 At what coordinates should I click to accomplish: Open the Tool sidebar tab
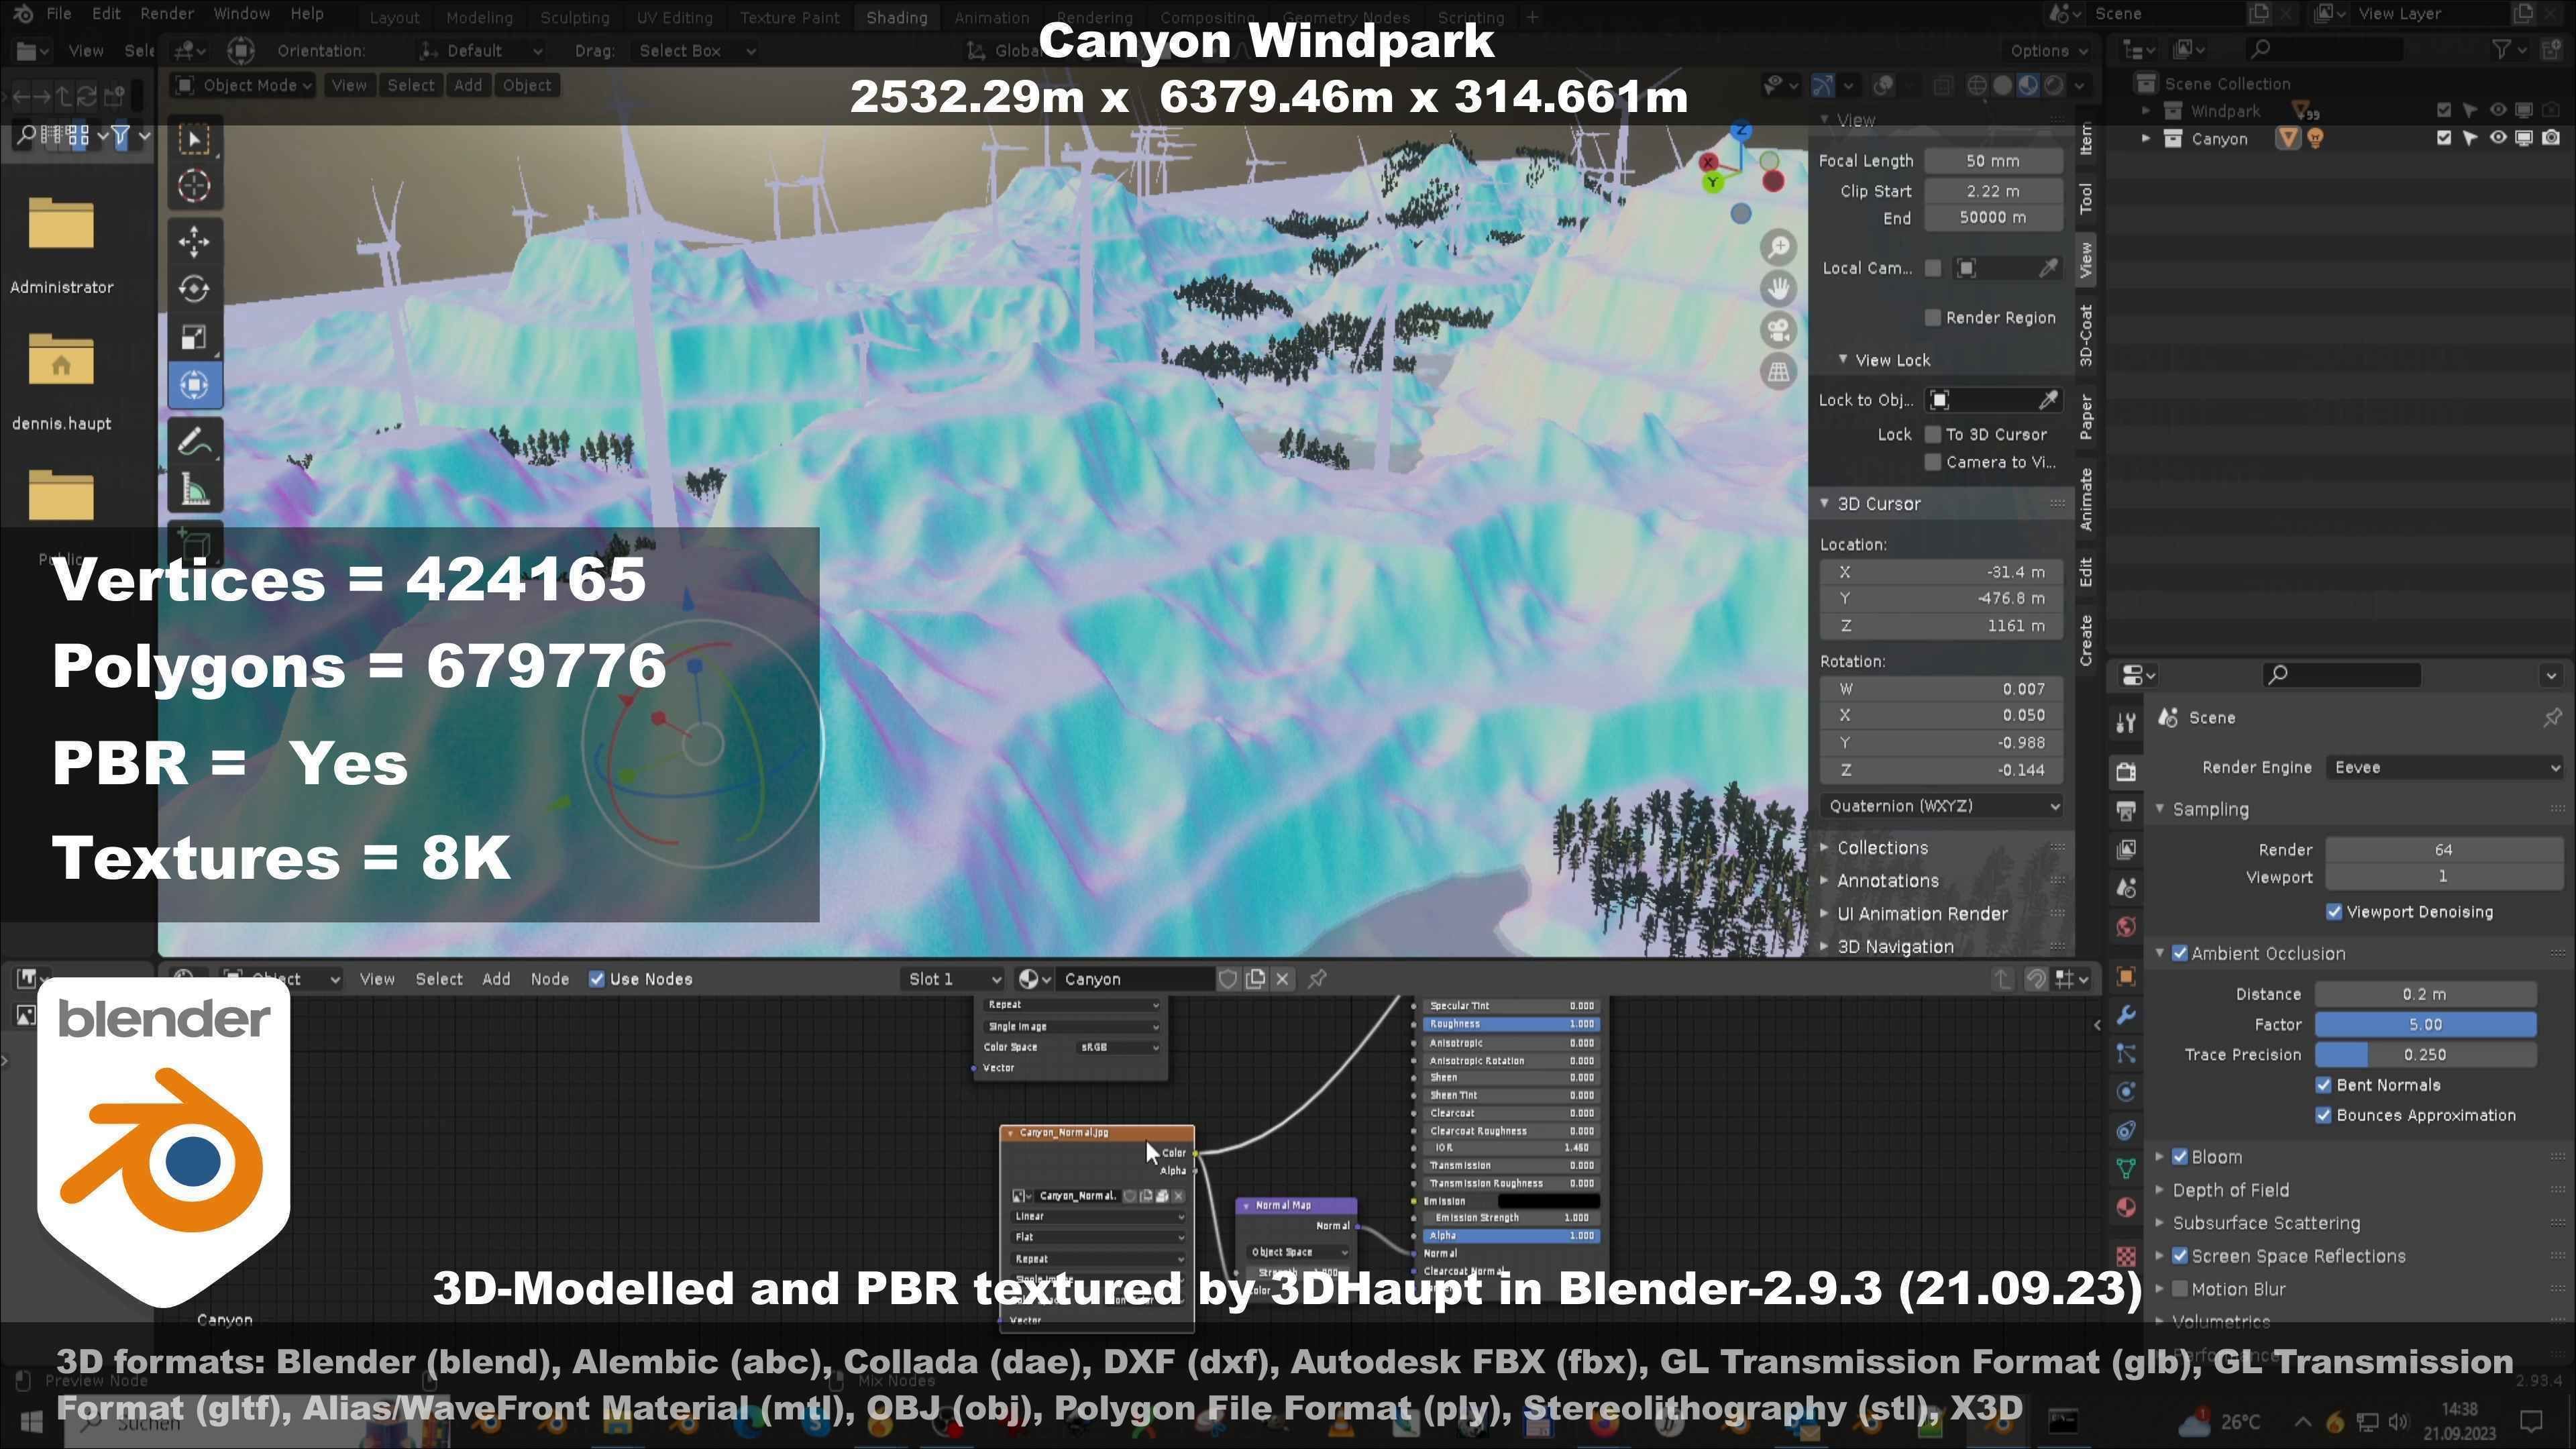[2086, 198]
